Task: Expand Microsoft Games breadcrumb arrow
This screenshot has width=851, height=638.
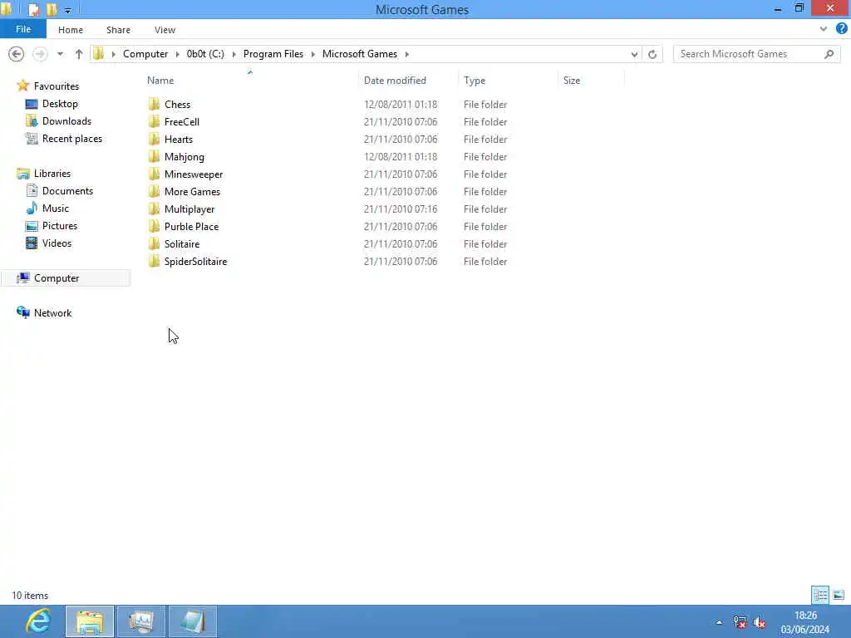Action: pyautogui.click(x=406, y=54)
